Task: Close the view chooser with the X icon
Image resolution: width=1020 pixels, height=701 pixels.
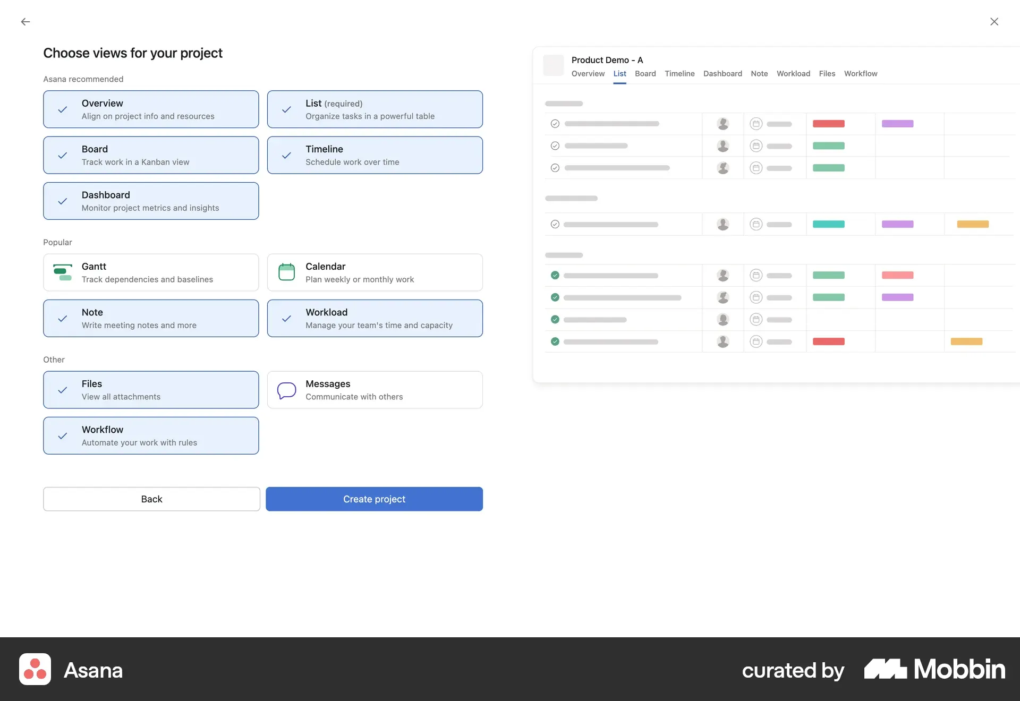Action: tap(994, 22)
